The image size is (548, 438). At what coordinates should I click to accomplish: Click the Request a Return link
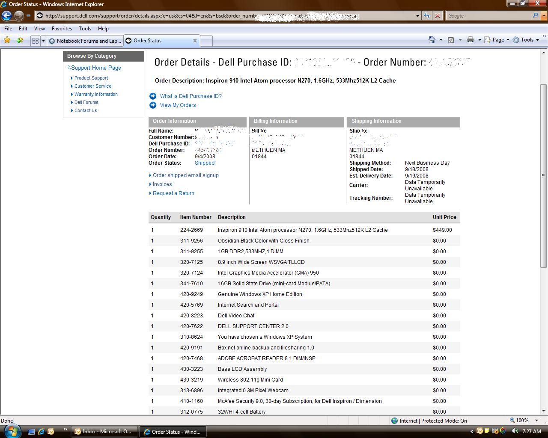173,193
